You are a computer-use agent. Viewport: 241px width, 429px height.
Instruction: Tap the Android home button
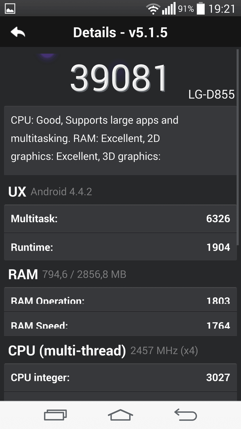pyautogui.click(x=120, y=415)
